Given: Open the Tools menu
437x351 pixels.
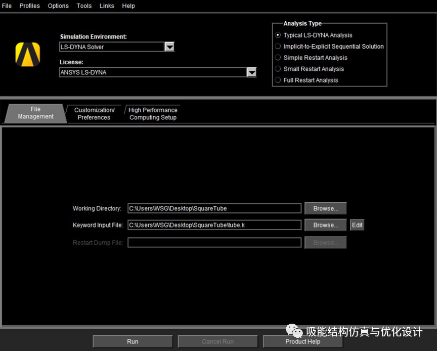Looking at the screenshot, I should pyautogui.click(x=84, y=6).
